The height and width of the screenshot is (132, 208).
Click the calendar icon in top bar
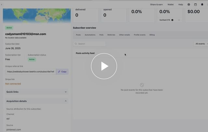click(x=195, y=5)
